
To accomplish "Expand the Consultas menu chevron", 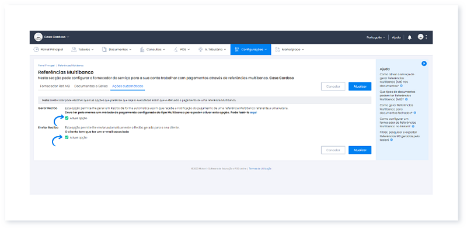I will tap(164, 50).
